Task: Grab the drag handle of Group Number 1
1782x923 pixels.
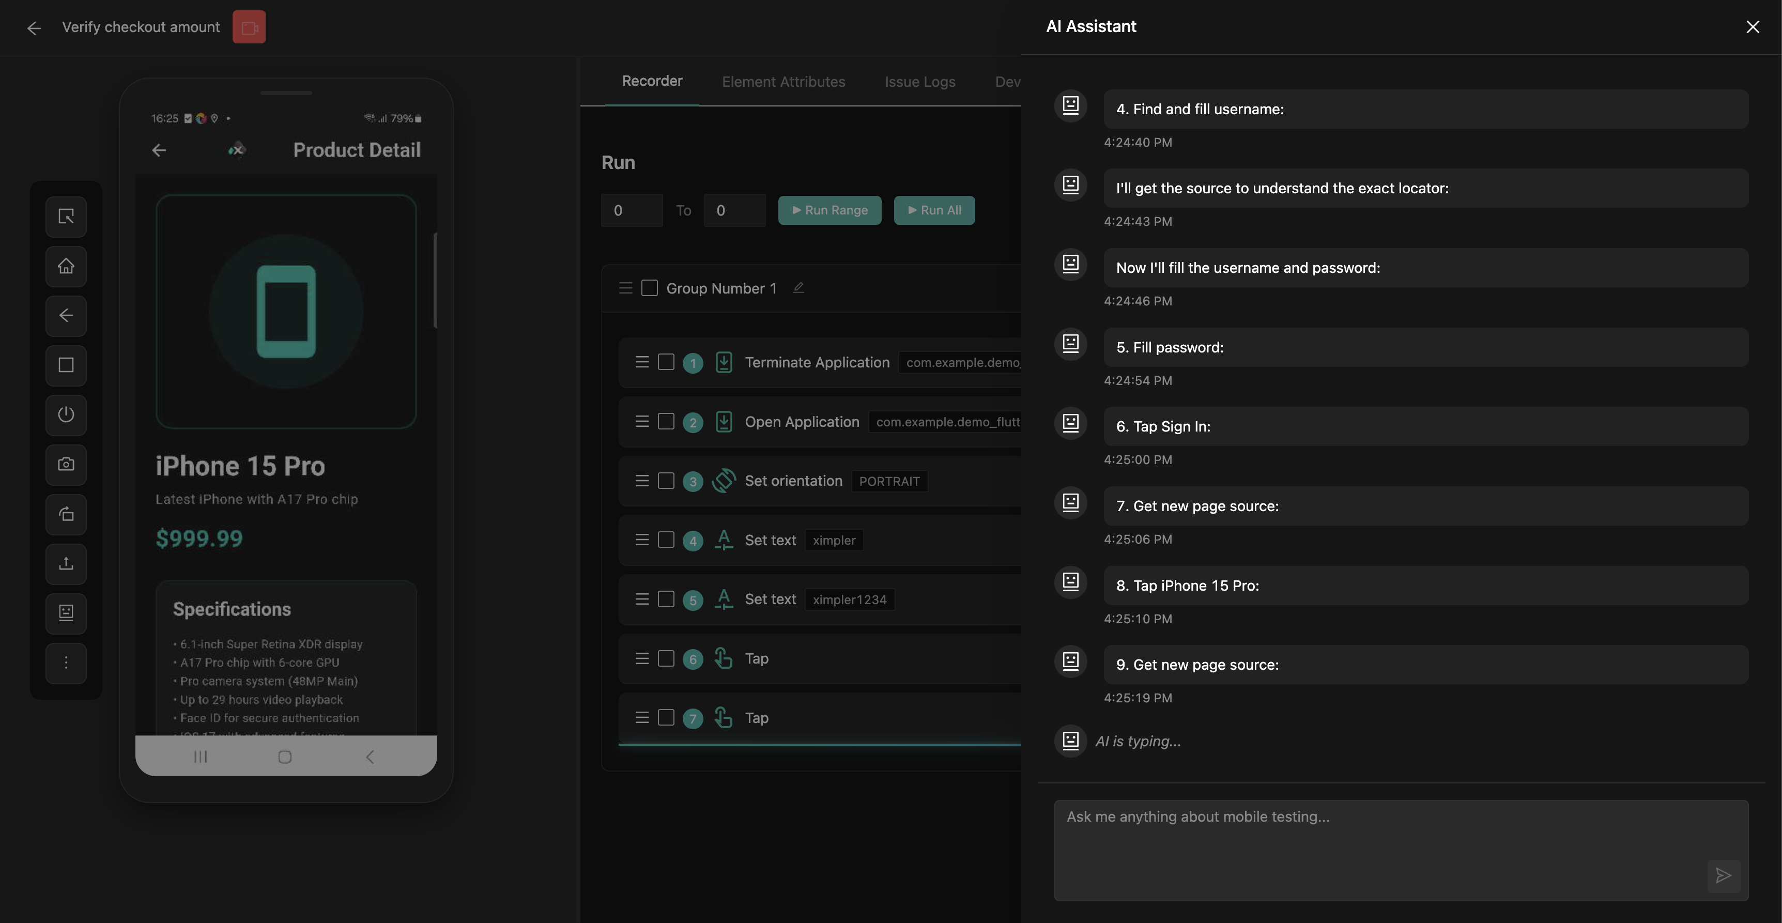Action: tap(625, 288)
